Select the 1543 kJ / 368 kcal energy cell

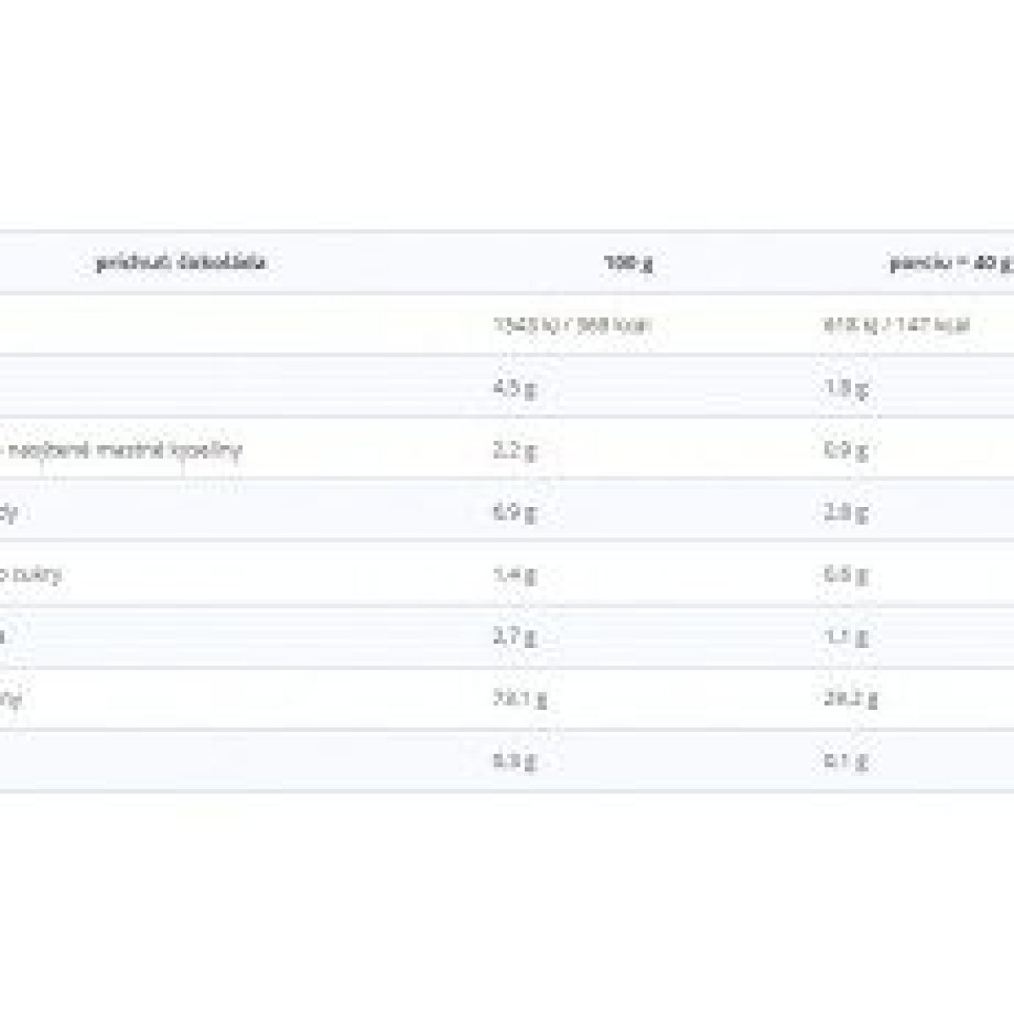[572, 324]
